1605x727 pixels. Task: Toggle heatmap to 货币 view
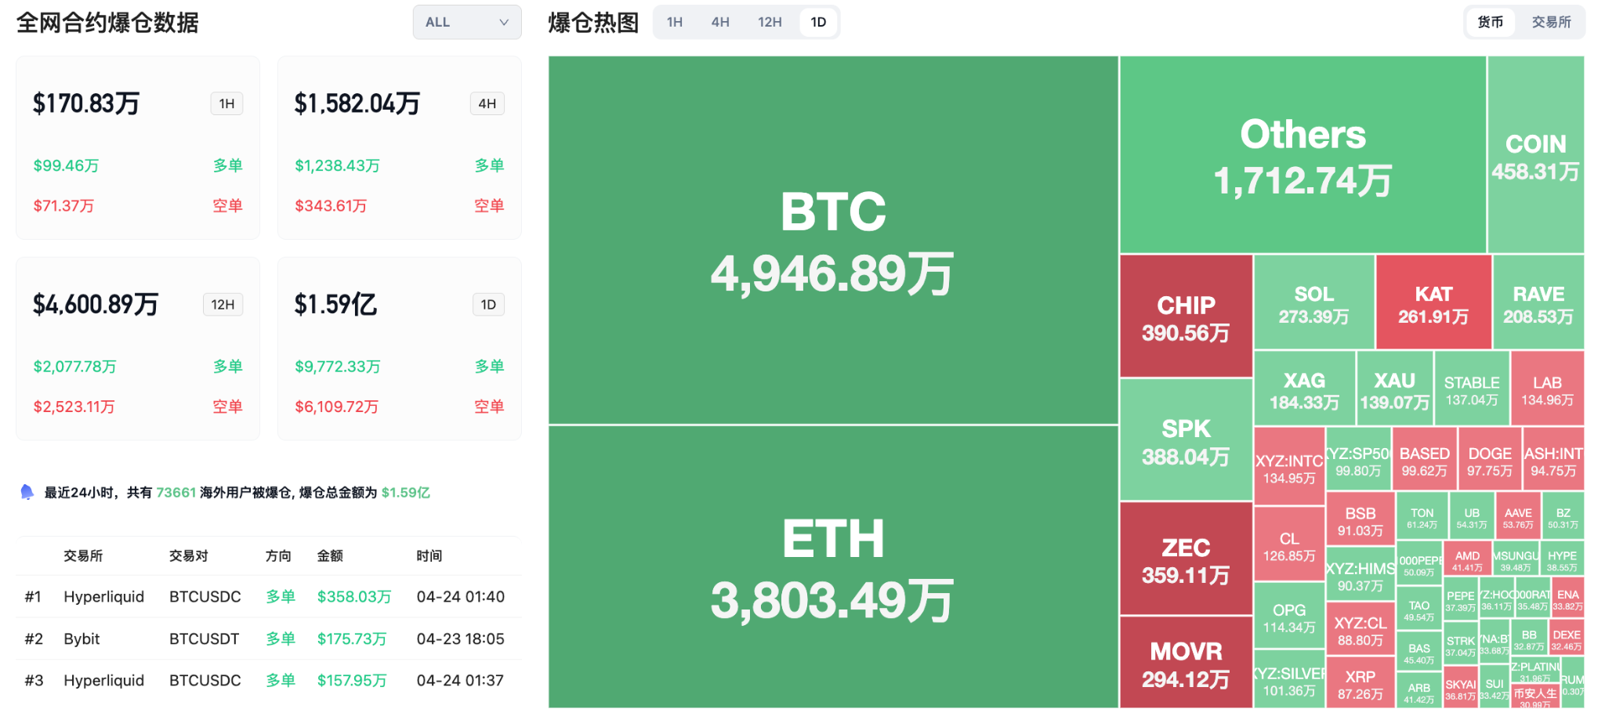[1490, 23]
